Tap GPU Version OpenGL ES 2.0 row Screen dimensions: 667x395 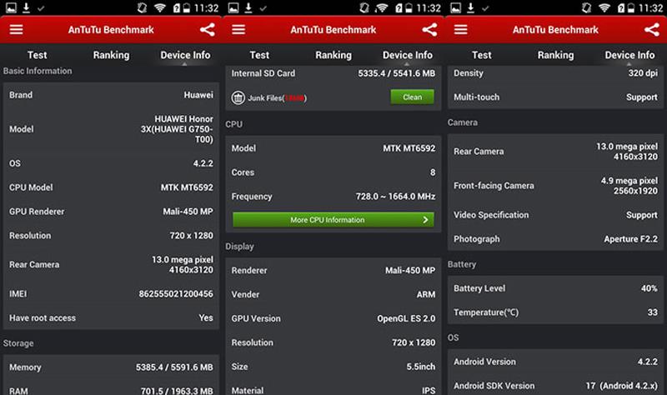pos(333,318)
